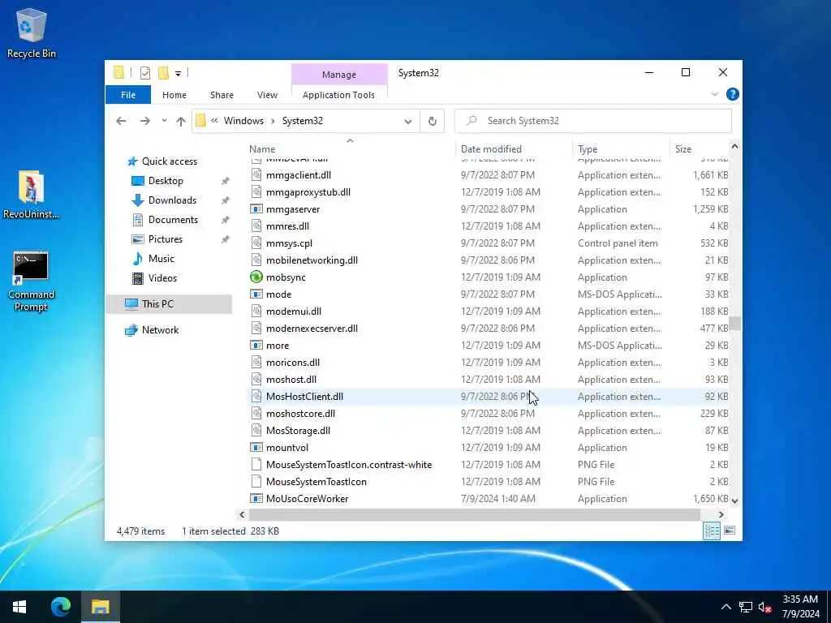Click the Manage contextual tab
831x623 pixels.
click(x=339, y=75)
